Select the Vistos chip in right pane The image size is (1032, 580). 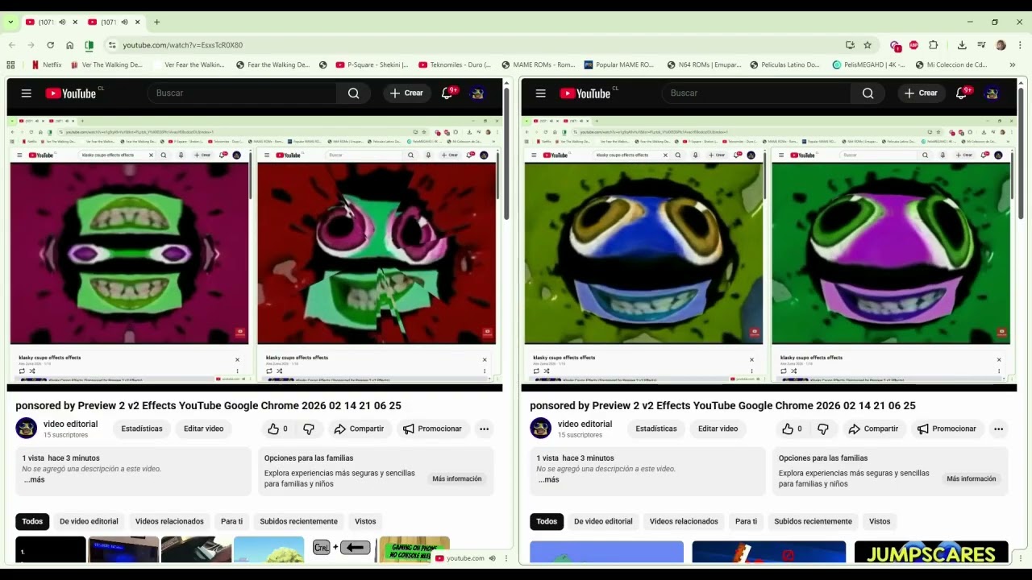pos(880,521)
